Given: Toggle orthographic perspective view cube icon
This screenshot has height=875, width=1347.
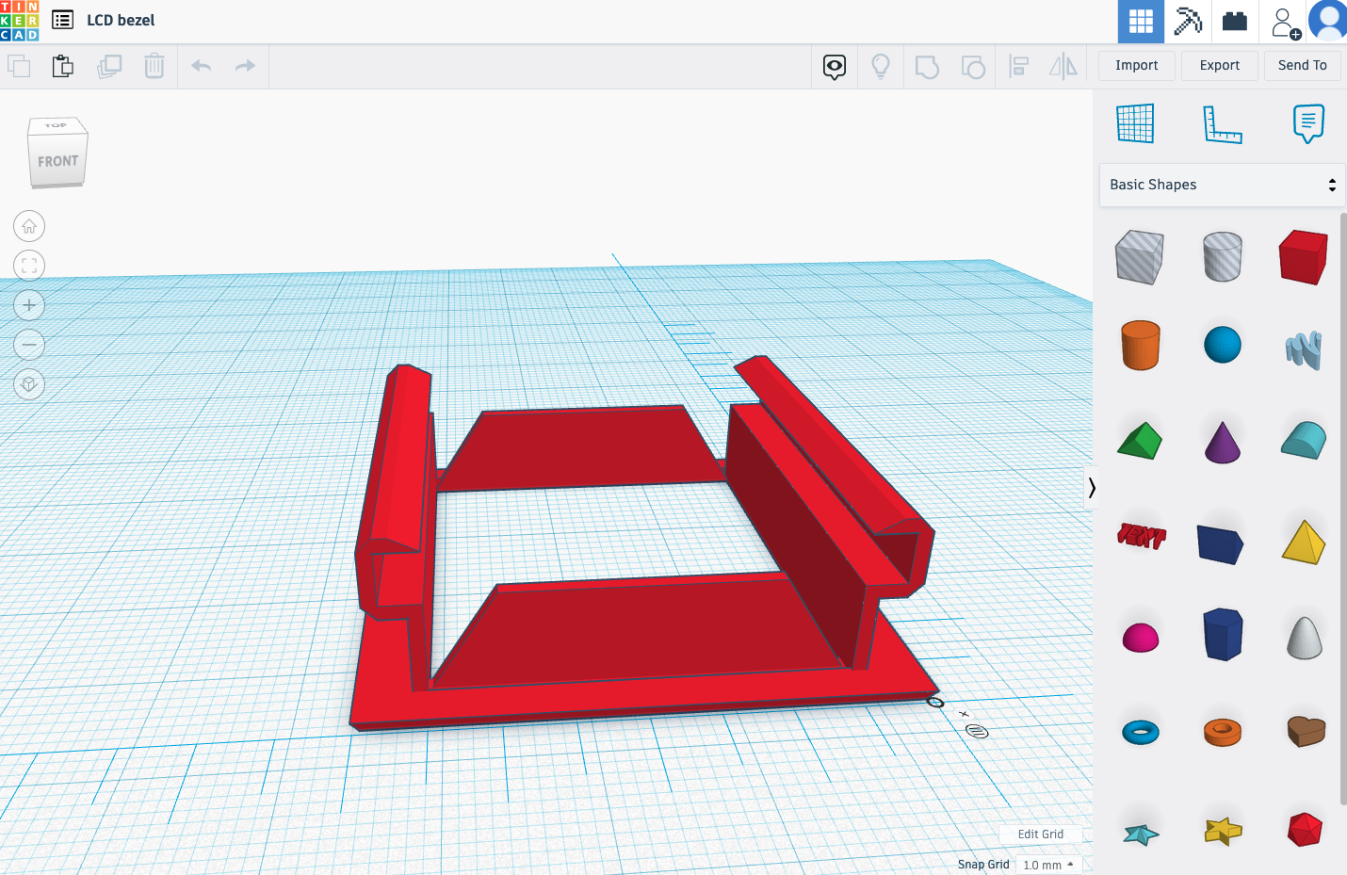Looking at the screenshot, I should [29, 384].
